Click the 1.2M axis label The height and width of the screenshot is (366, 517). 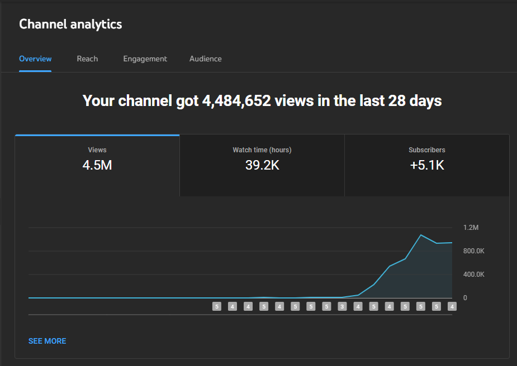(x=471, y=228)
